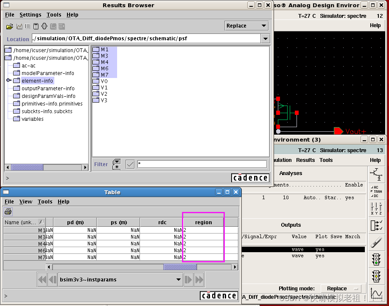Click the plot outputs waveform icon

(376, 294)
